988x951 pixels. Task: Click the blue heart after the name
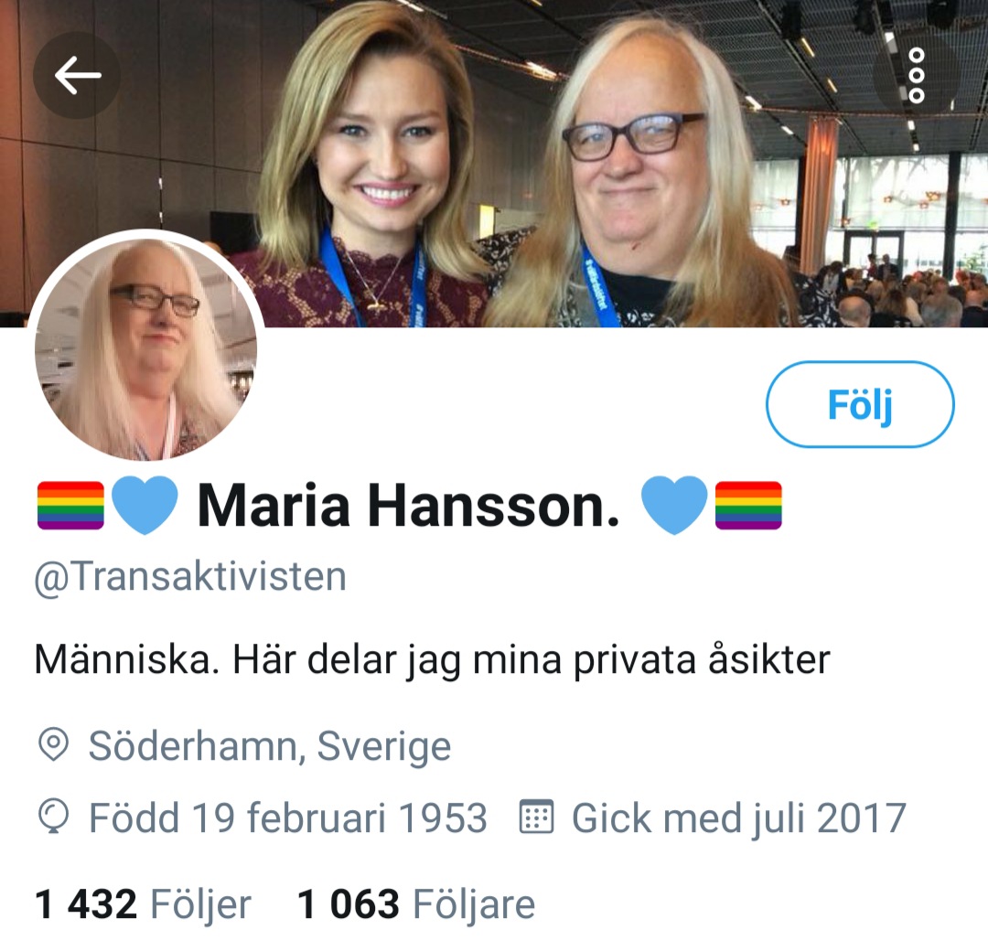pyautogui.click(x=674, y=505)
